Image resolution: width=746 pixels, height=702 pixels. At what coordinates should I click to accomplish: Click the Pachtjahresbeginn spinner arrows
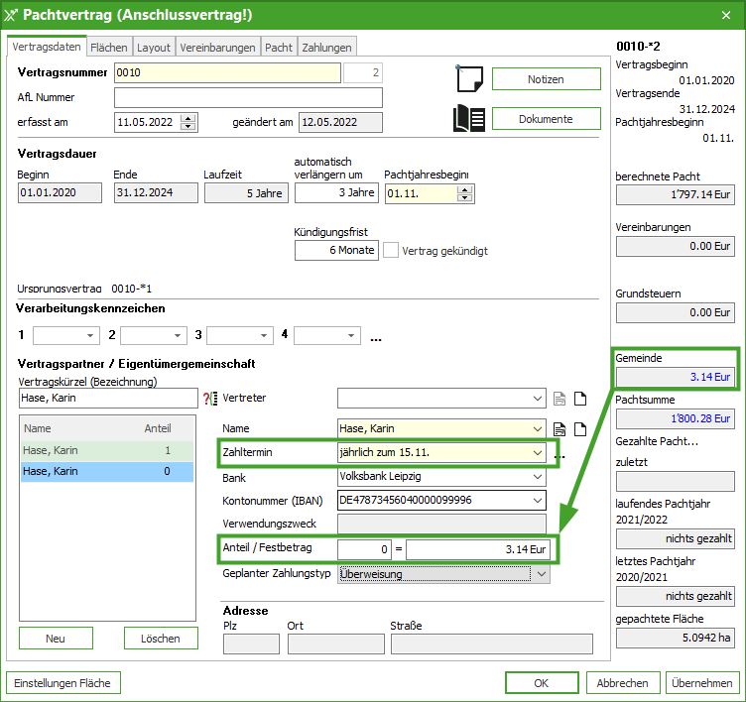click(462, 194)
